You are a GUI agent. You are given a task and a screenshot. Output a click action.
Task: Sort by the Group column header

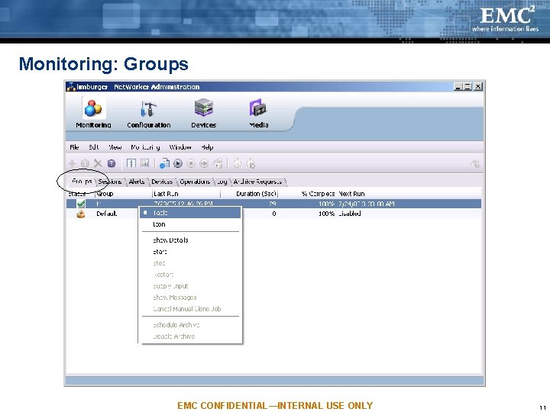[124, 193]
